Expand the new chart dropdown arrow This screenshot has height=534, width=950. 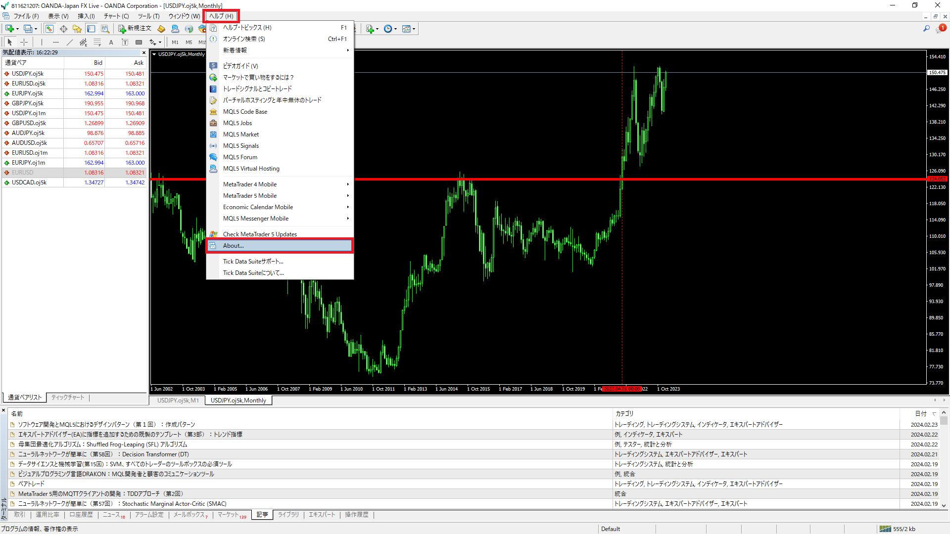pos(17,29)
